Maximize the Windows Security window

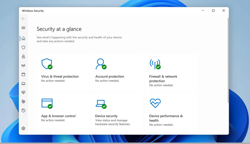[213, 11]
